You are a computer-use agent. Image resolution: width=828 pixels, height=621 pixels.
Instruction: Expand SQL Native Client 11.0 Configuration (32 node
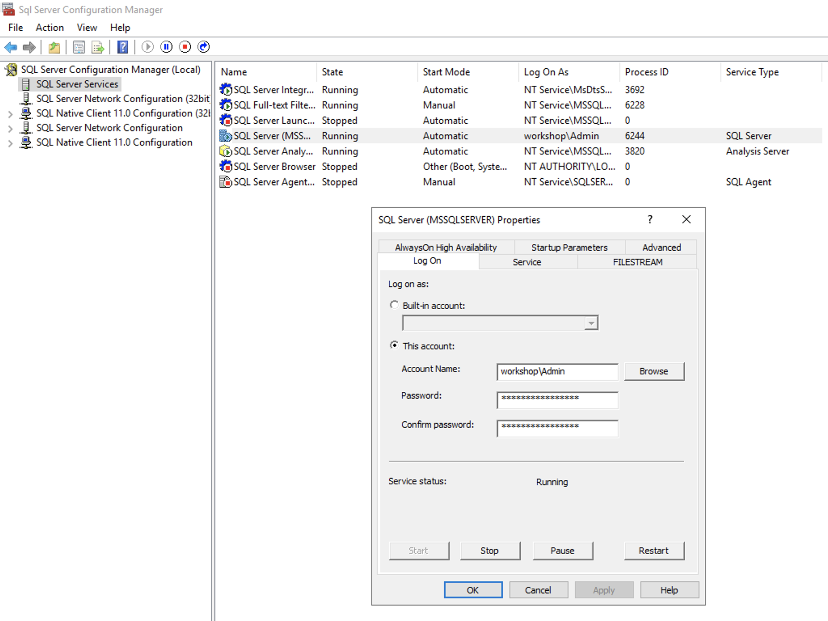(x=11, y=114)
